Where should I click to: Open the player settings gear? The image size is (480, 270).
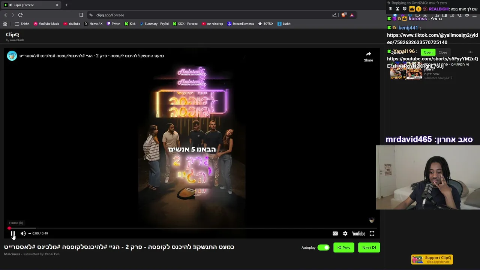pos(345,234)
